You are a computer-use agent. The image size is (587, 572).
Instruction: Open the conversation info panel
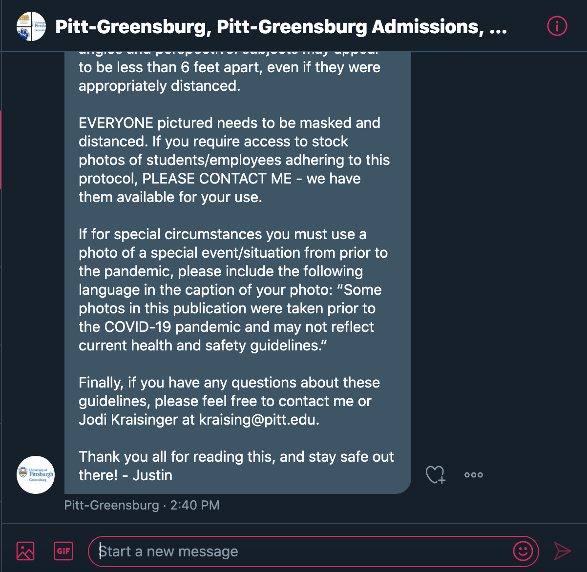click(x=557, y=26)
